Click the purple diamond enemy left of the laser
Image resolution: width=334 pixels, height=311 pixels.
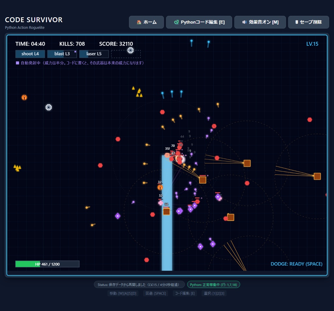pos(117,216)
